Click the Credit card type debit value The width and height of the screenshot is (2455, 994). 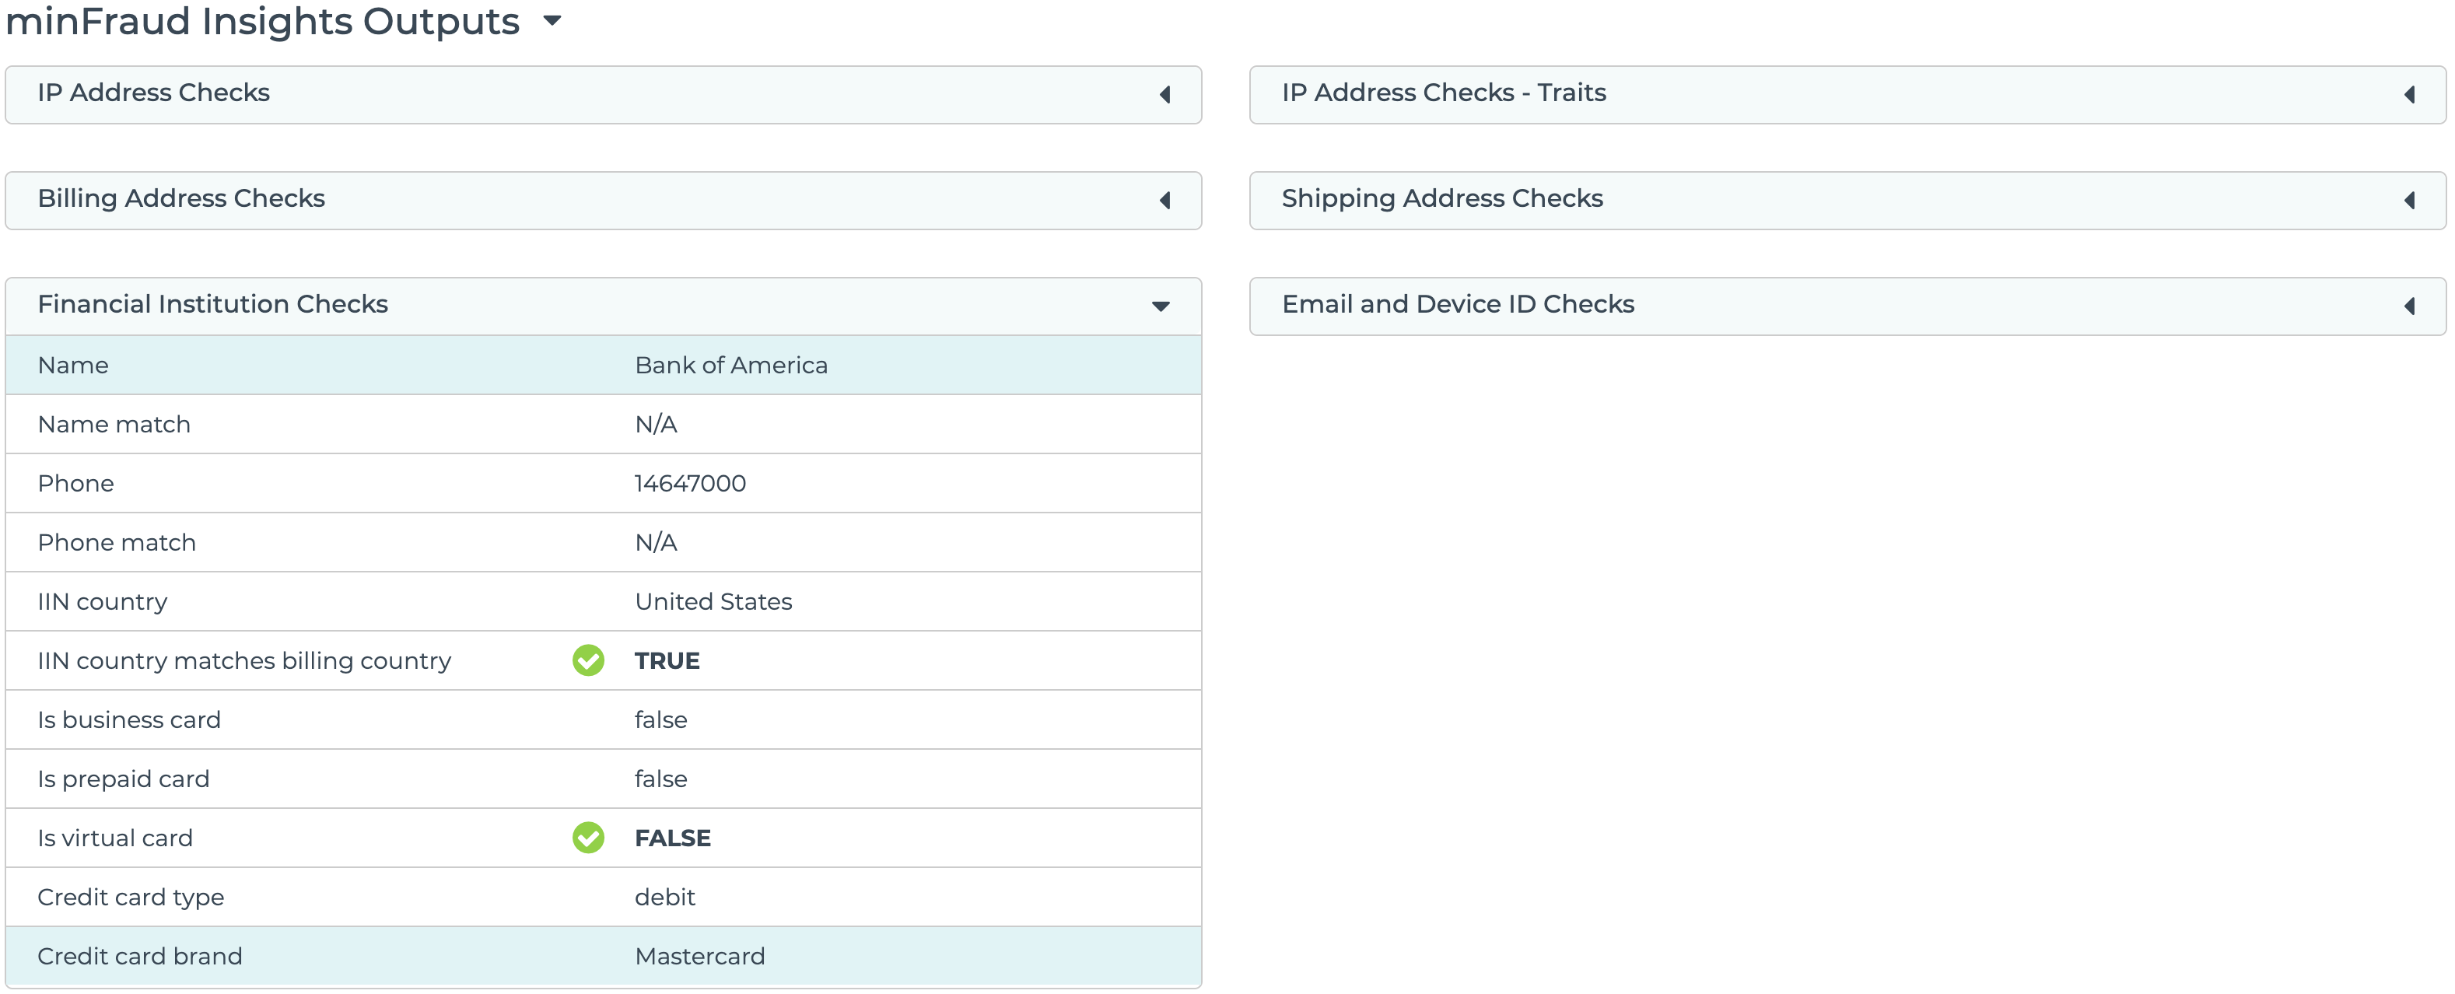[x=664, y=897]
